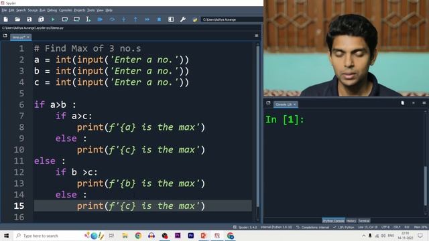The width and height of the screenshot is (429, 241).
Task: Open the Debug menu
Action: pos(52,11)
